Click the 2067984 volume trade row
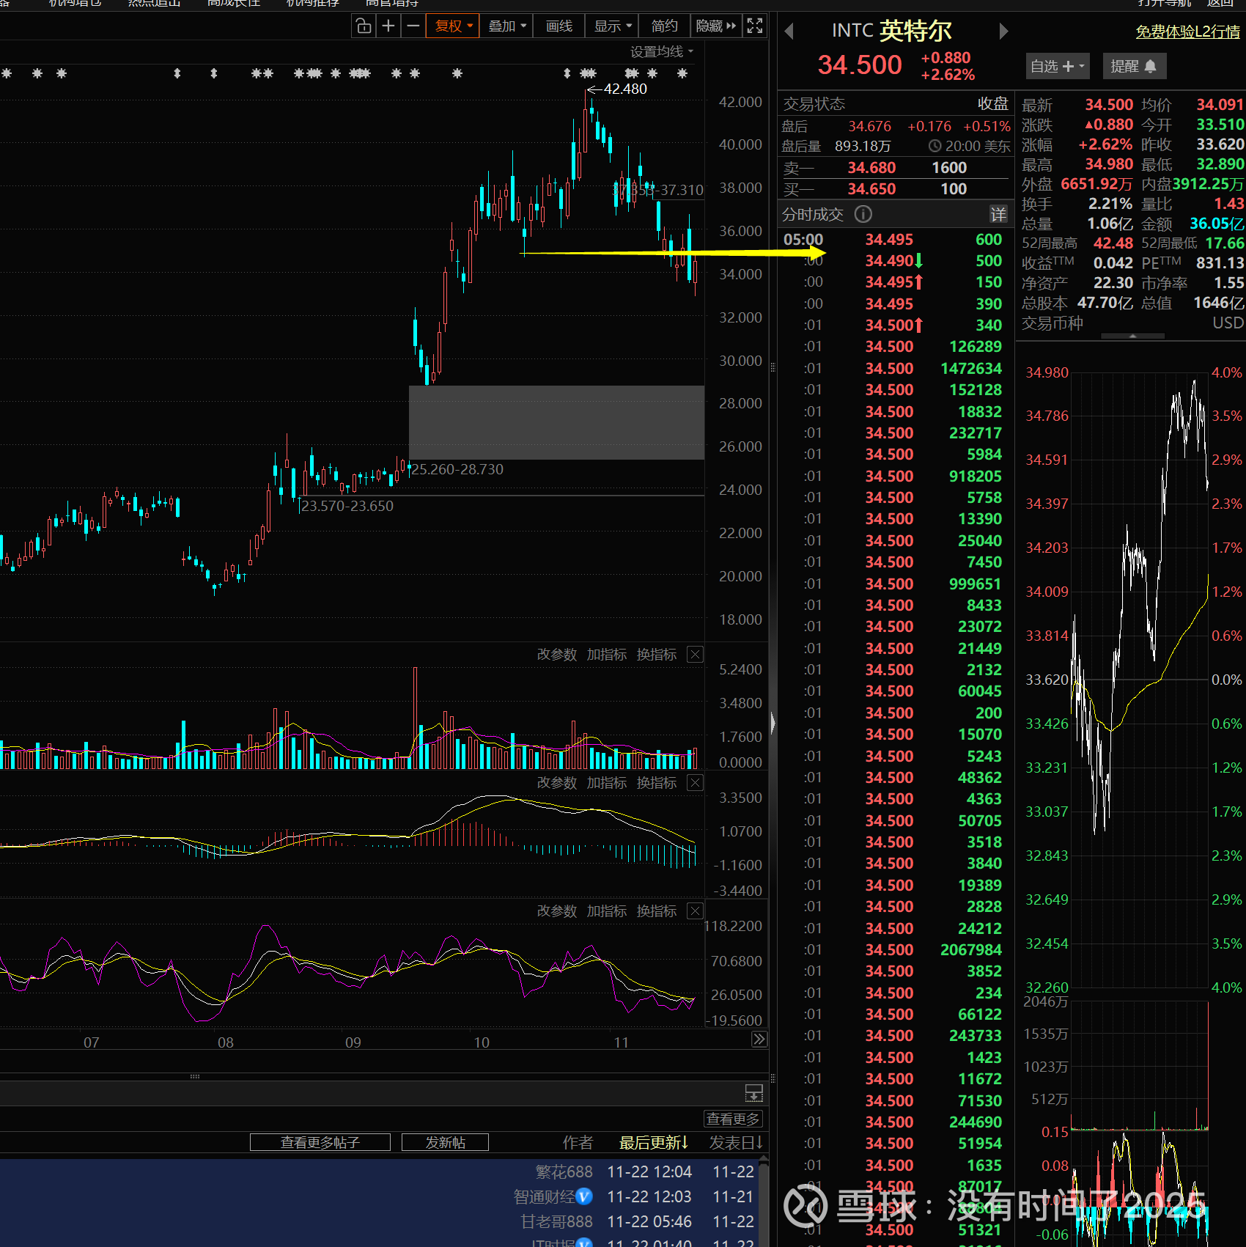This screenshot has height=1247, width=1246. [896, 949]
